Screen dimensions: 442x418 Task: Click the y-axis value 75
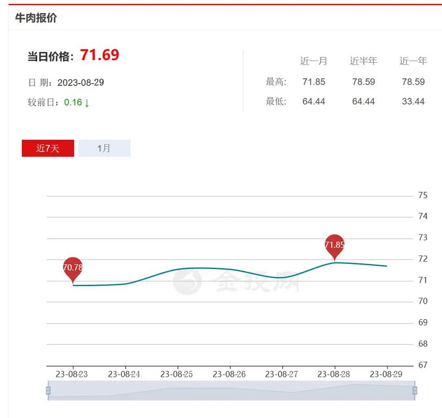coord(422,195)
